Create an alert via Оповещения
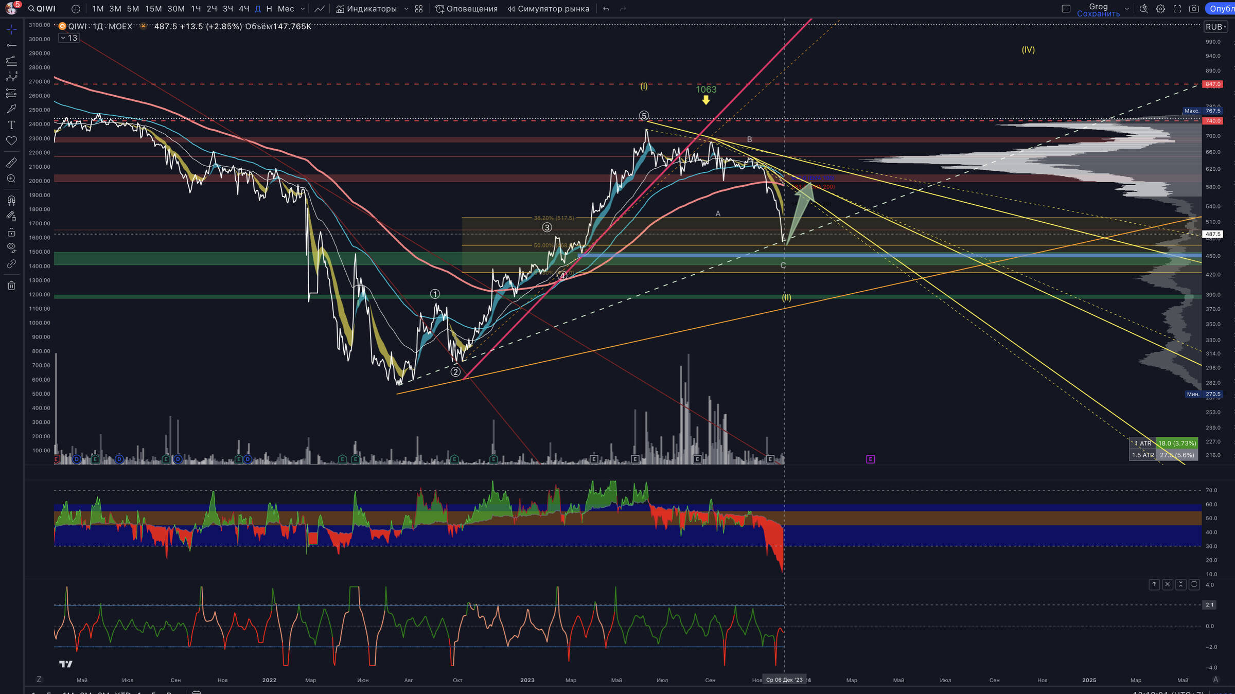The image size is (1235, 694). pyautogui.click(x=466, y=9)
